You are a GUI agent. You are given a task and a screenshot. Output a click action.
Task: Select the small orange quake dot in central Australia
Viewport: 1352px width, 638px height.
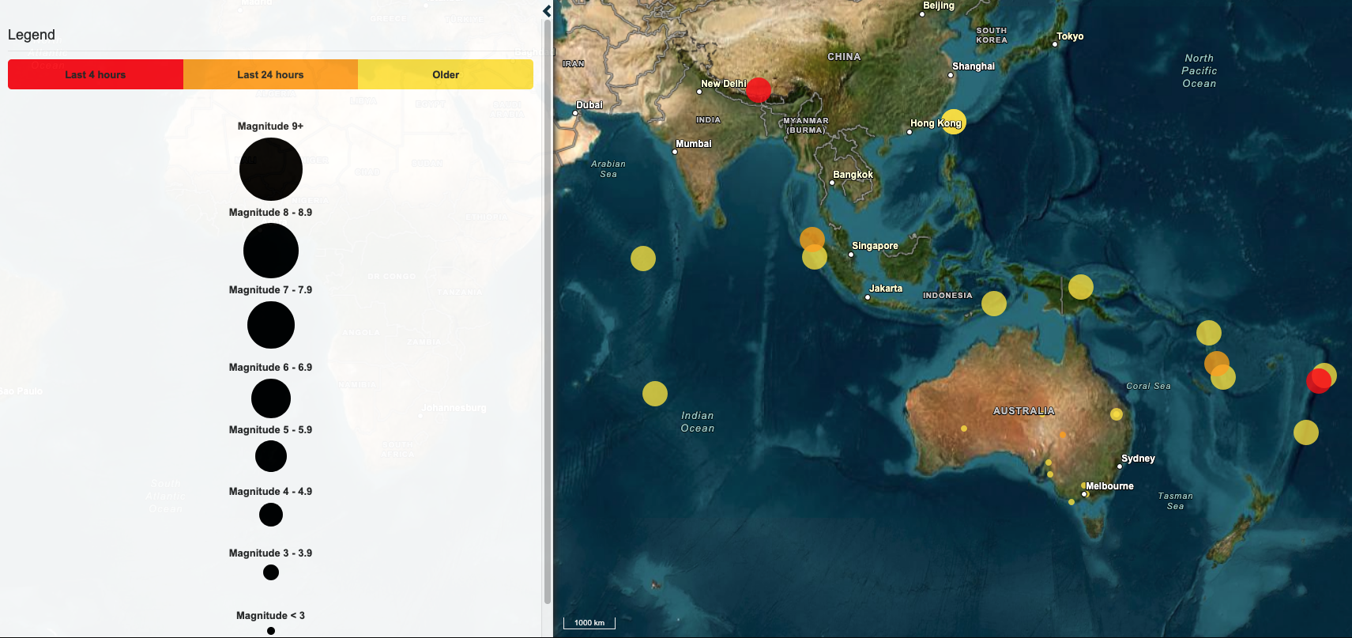pos(1063,435)
